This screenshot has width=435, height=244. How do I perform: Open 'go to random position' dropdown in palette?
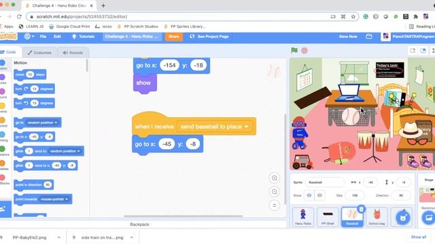click(x=56, y=123)
